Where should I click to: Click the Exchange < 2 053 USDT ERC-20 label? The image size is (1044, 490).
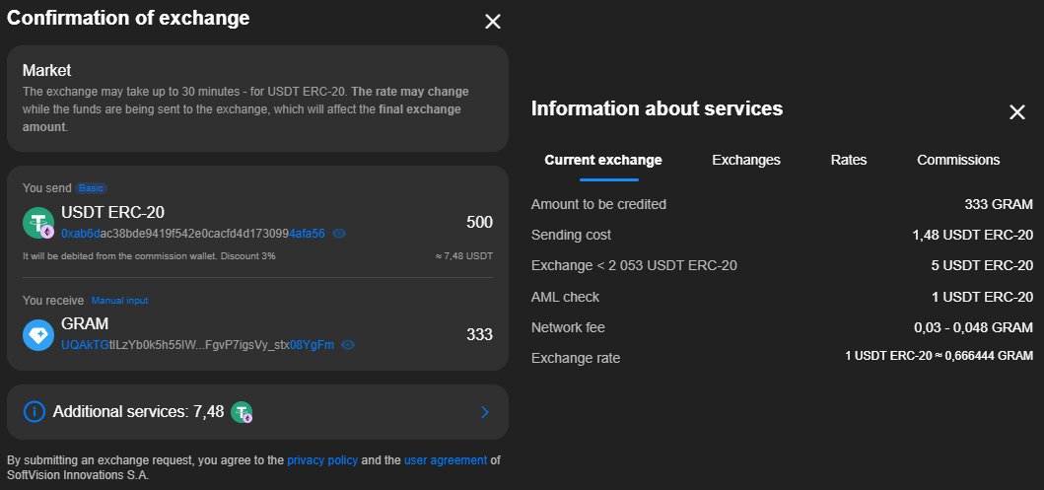[x=634, y=265]
